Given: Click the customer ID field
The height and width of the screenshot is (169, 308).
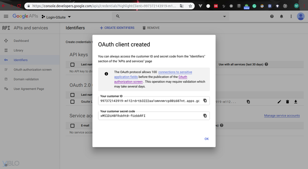Looking at the screenshot, I should click(154, 101).
